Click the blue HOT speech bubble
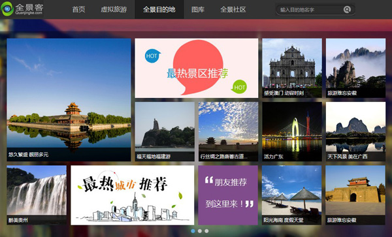 (x=152, y=55)
